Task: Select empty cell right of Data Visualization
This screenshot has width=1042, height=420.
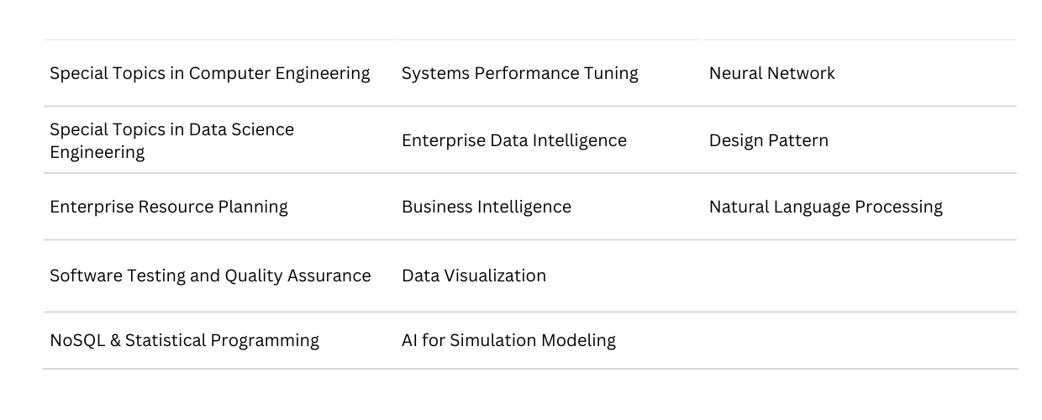Action: point(859,276)
